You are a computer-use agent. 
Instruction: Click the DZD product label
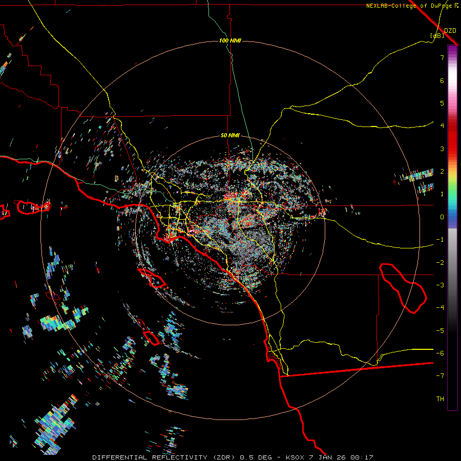click(x=450, y=30)
